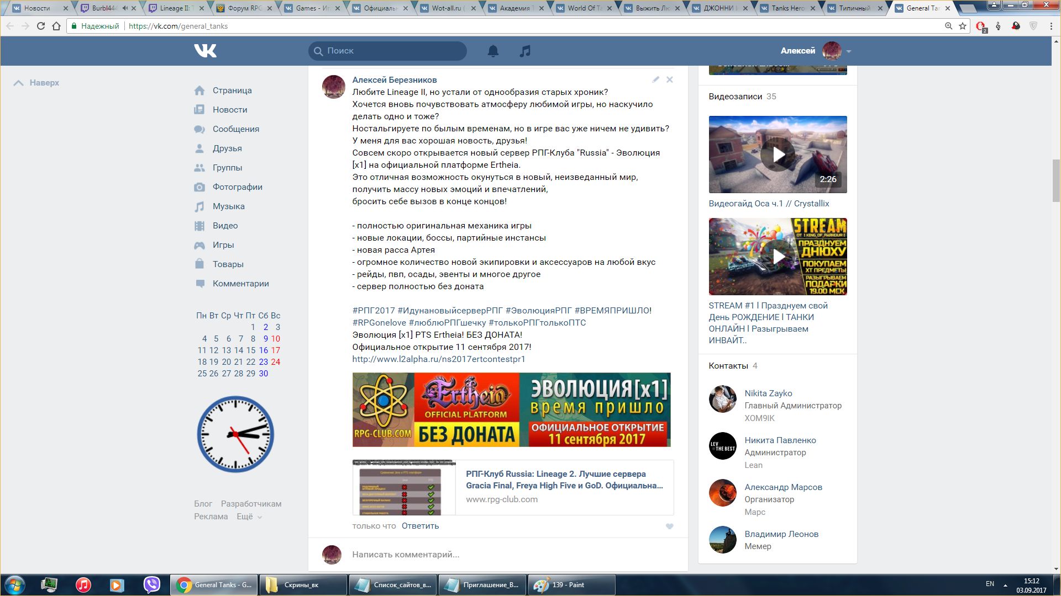1061x596 pixels.
Task: Click the Фотографии camera icon
Action: pyautogui.click(x=199, y=187)
